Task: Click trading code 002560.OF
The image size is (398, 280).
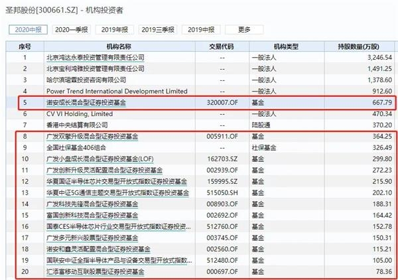Action: point(222,249)
